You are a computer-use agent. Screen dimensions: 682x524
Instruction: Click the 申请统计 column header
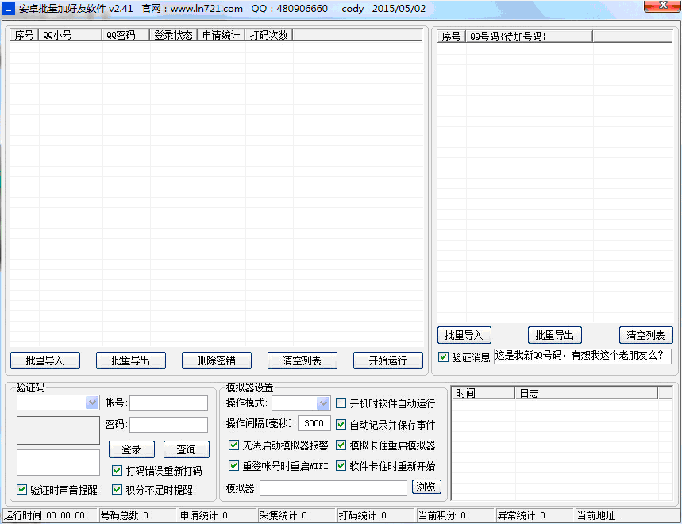pyautogui.click(x=221, y=35)
